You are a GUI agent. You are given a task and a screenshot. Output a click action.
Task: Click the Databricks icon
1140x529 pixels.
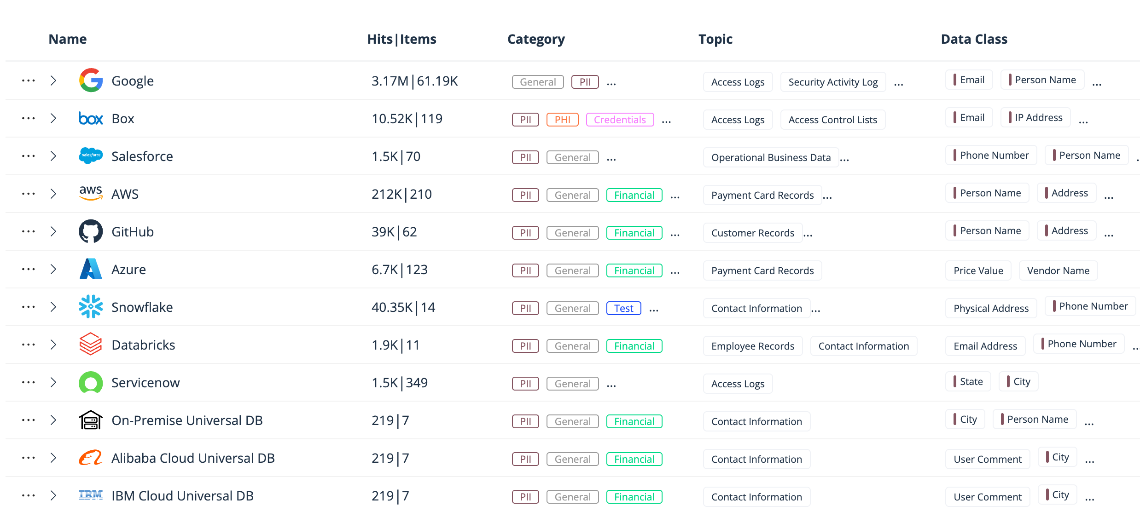(x=90, y=344)
